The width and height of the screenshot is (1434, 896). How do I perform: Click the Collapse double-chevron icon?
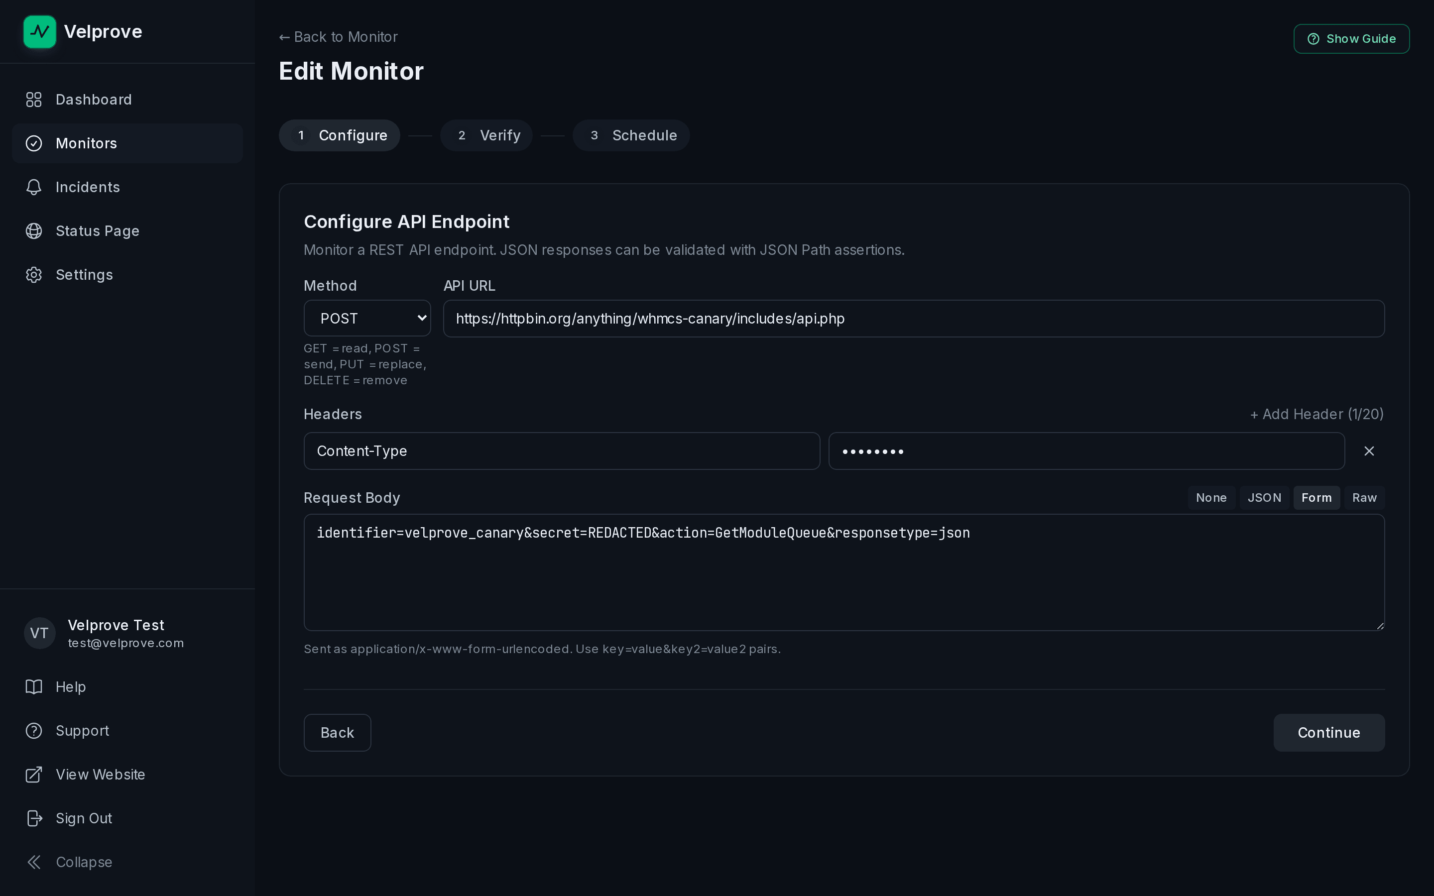(34, 862)
